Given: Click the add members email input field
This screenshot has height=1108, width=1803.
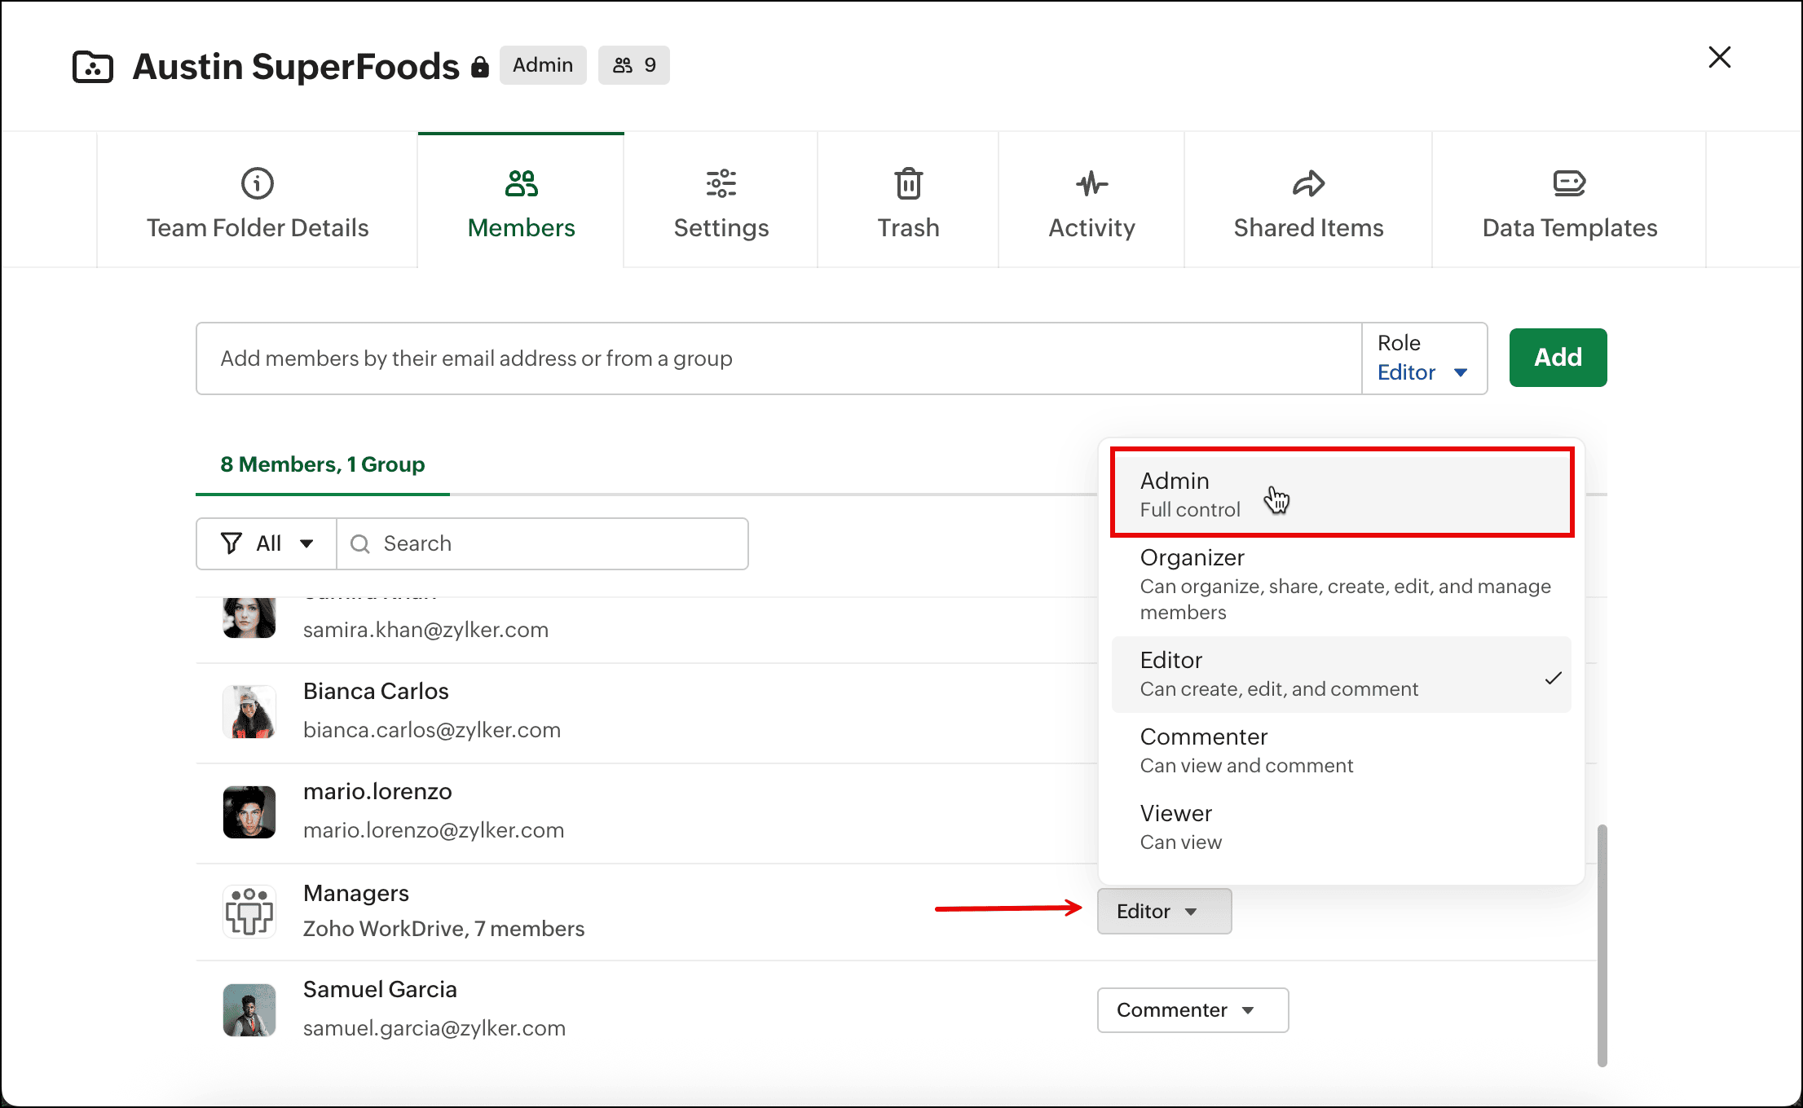Looking at the screenshot, I should pos(778,358).
